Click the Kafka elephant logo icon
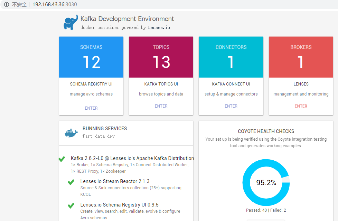This screenshot has width=338, height=221. click(71, 22)
